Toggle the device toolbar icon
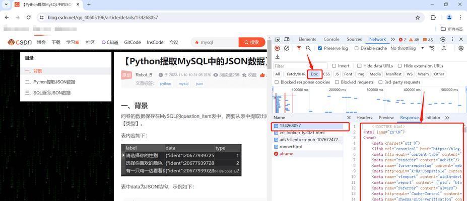The image size is (467, 201). pyautogui.click(x=287, y=40)
